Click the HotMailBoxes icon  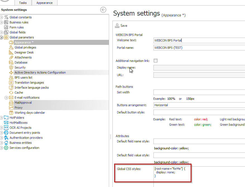point(6,123)
